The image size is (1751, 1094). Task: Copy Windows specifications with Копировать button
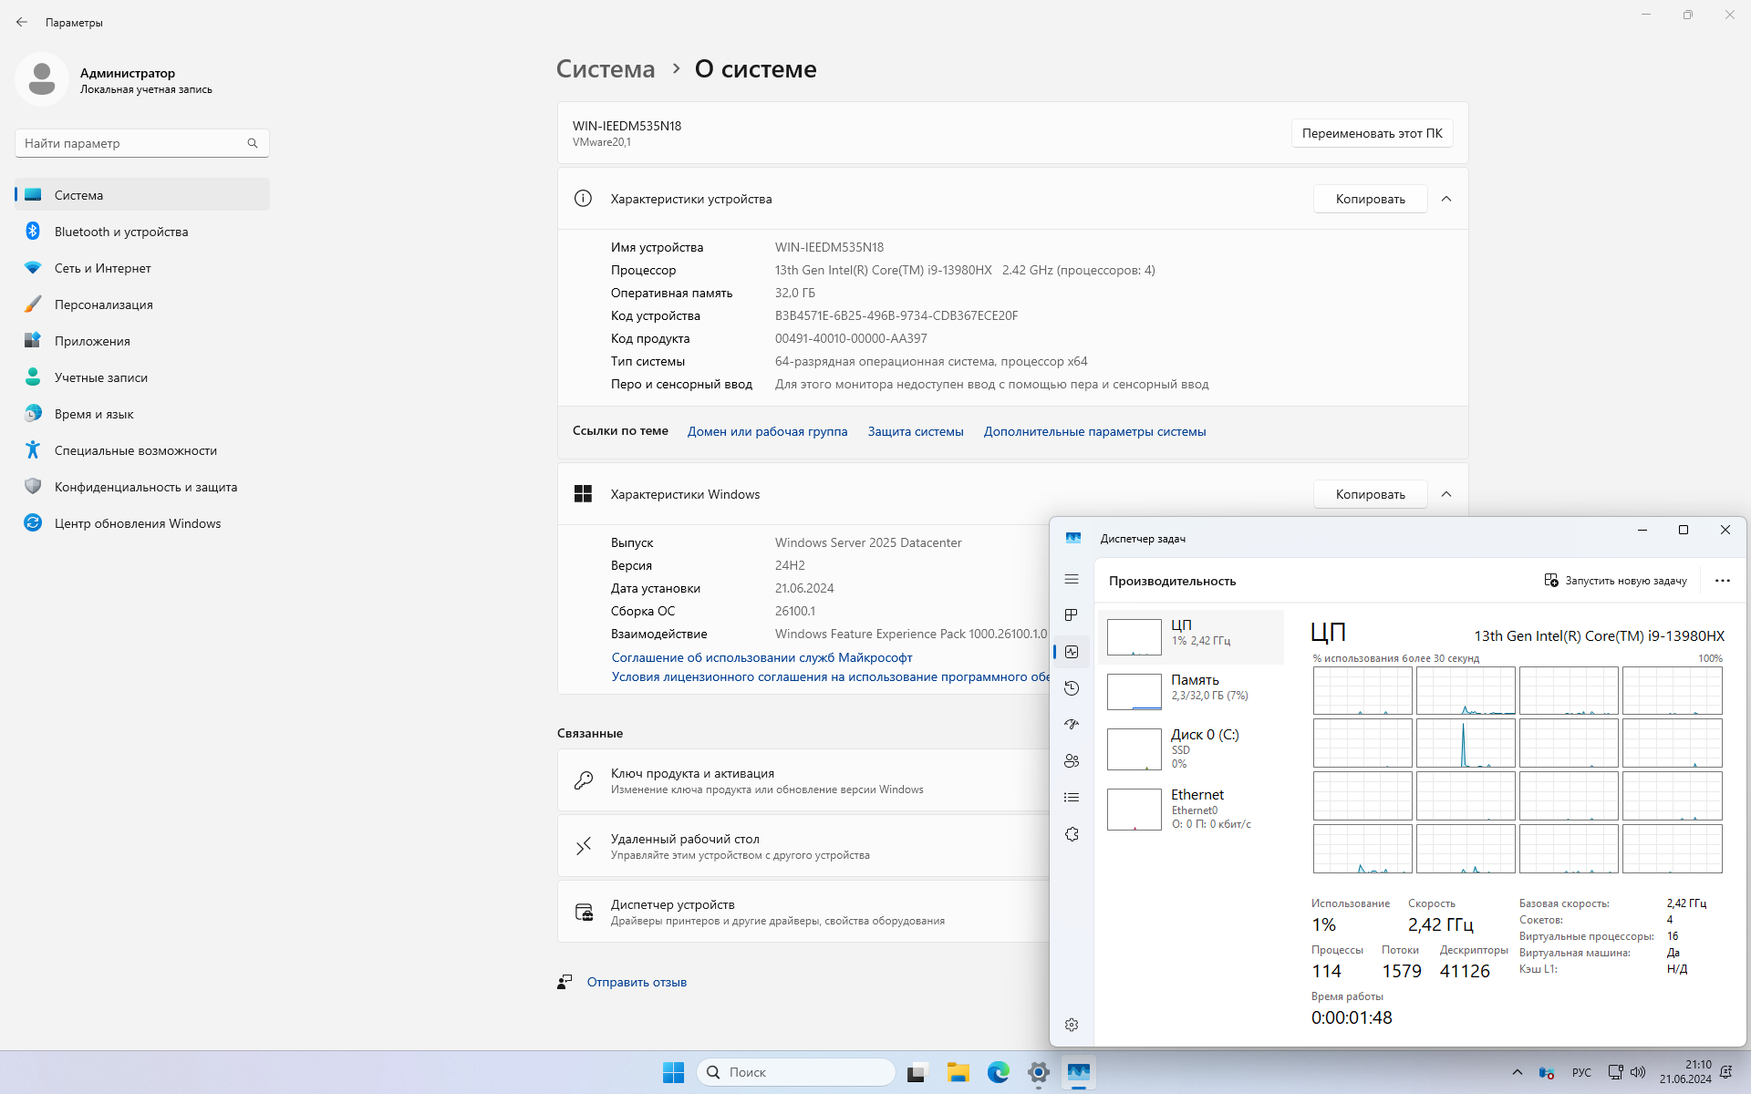click(x=1370, y=494)
